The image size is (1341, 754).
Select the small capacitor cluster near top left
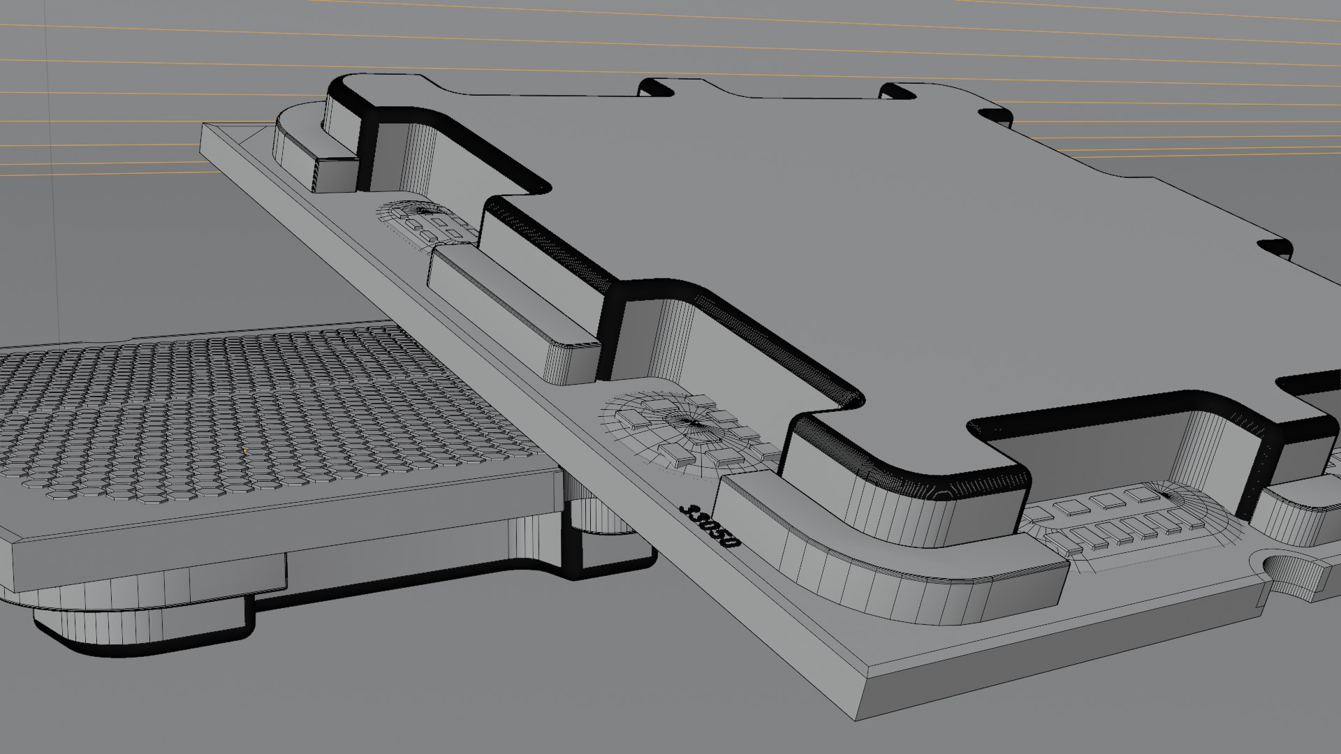click(427, 222)
